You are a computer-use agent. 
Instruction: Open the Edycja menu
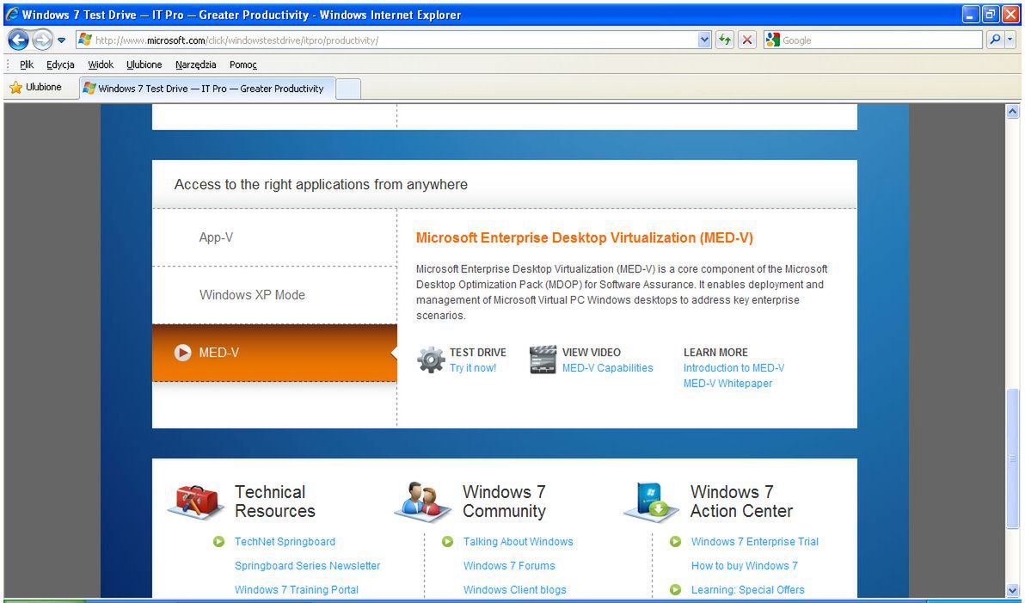pyautogui.click(x=60, y=65)
